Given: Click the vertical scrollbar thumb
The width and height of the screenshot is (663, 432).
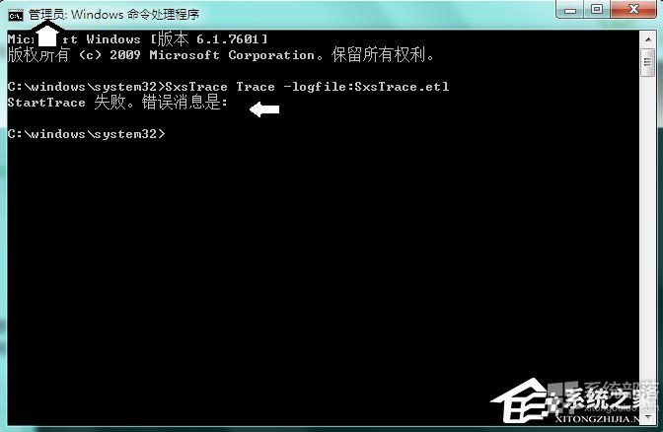Looking at the screenshot, I should (648, 62).
